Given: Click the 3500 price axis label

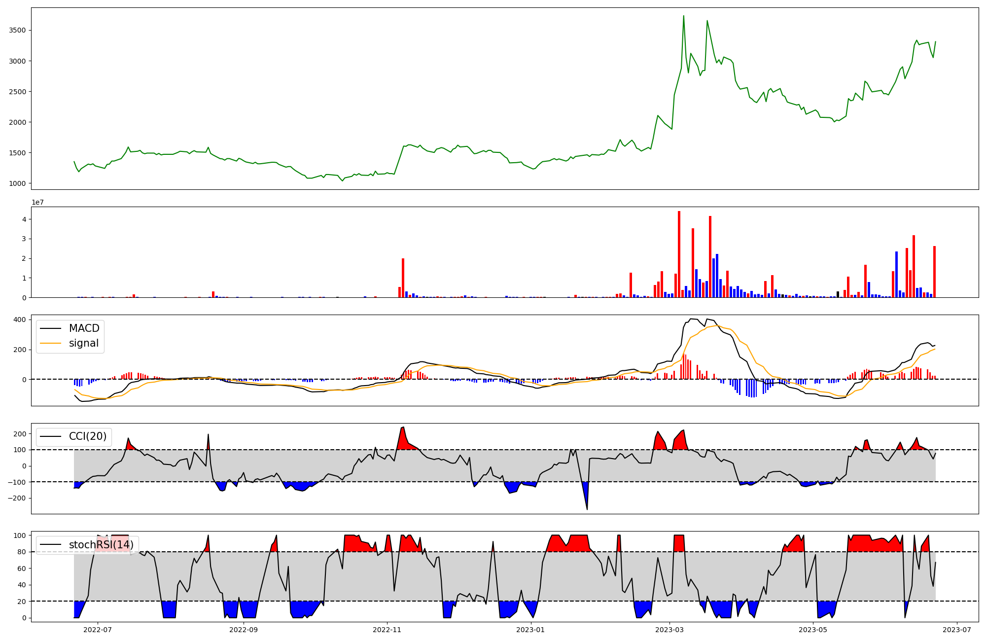Looking at the screenshot, I should [17, 31].
